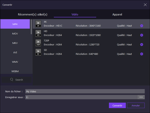The height and width of the screenshot is (113, 150).
Task: Click the SD video format icon
Action: (38, 52)
